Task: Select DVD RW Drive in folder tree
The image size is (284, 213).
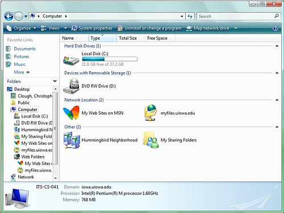Action: pos(37,123)
